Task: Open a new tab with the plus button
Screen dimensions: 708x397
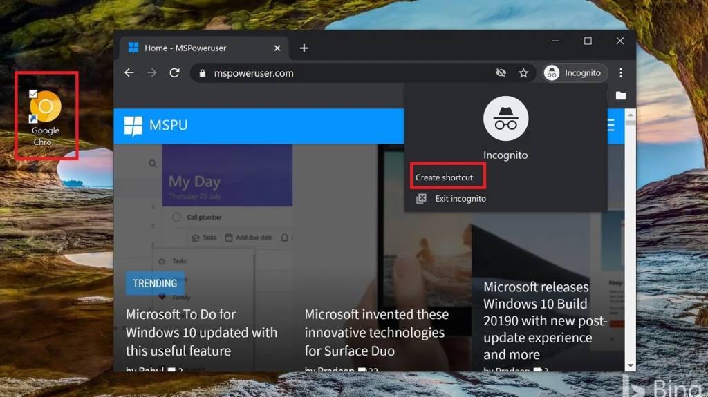Action: [304, 48]
